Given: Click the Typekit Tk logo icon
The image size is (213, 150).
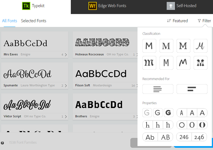Looking at the screenshot, I should tap(26, 6).
